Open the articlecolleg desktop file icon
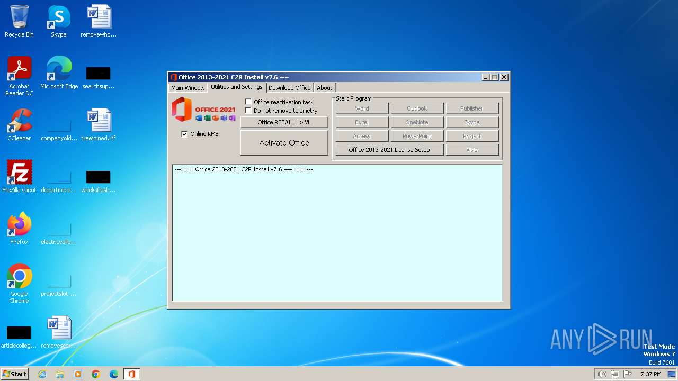The image size is (678, 381). tap(19, 337)
